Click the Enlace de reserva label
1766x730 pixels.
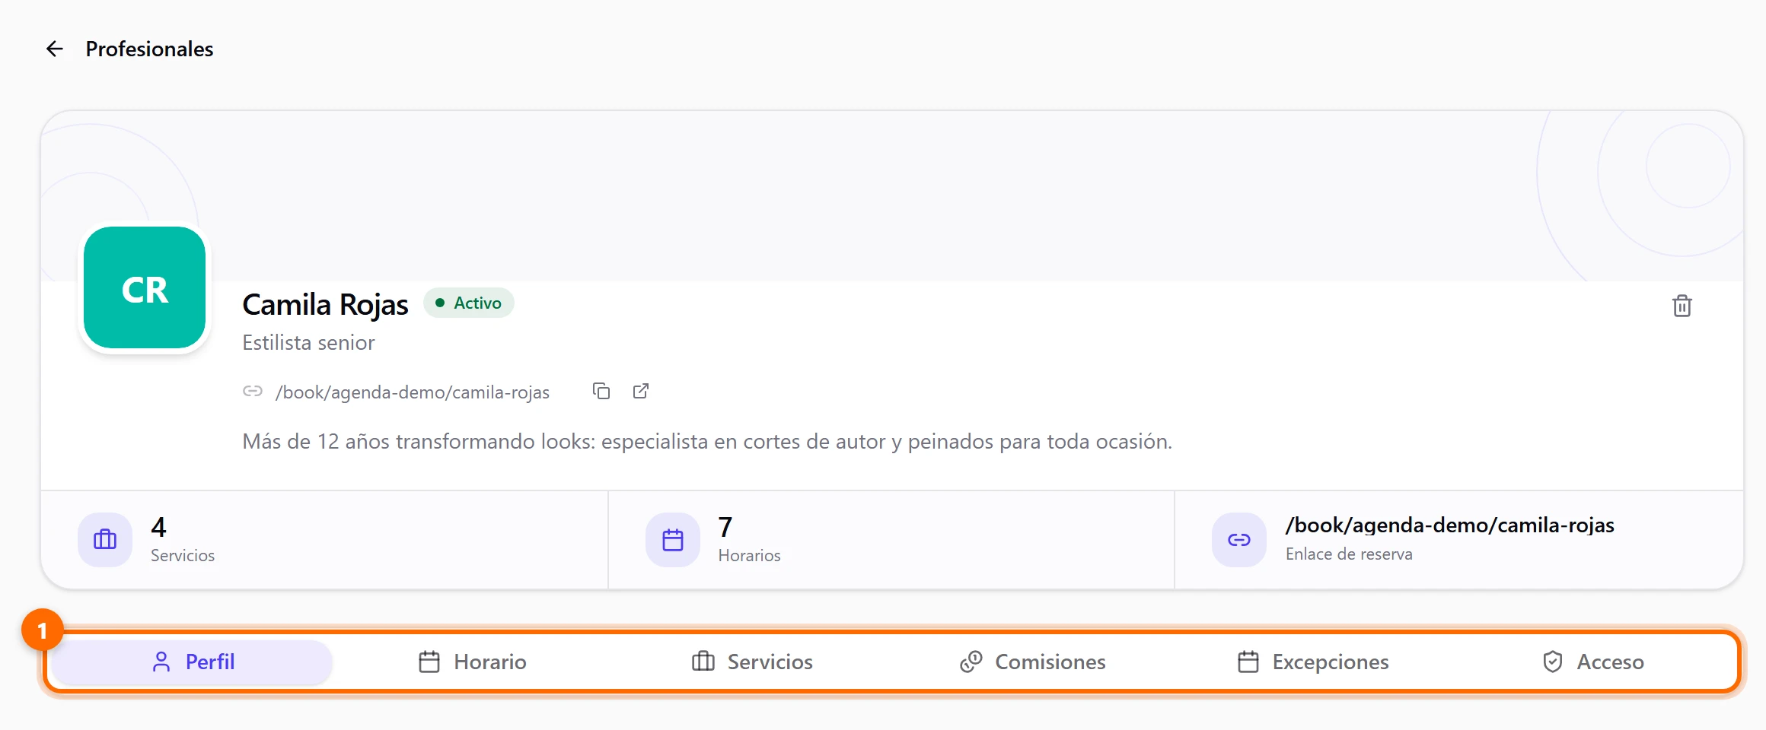[1349, 554]
